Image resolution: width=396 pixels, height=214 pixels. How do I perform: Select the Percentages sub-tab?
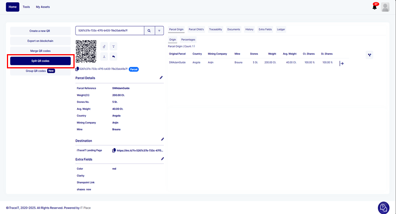tap(188, 40)
